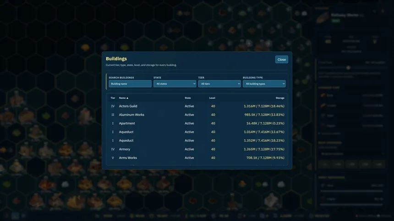Click storage value 1.265M / 7.128M (17.75%)
The image size is (394, 221).
click(x=264, y=149)
